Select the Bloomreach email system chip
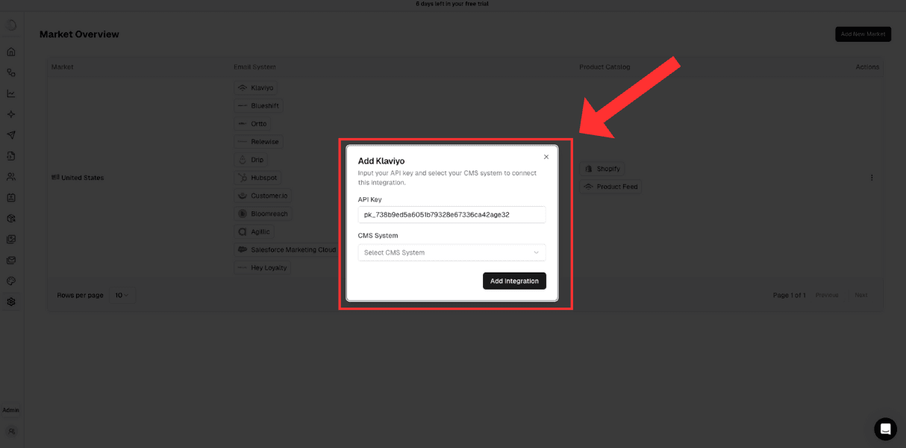Screen dimensions: 906x448 tap(263, 214)
